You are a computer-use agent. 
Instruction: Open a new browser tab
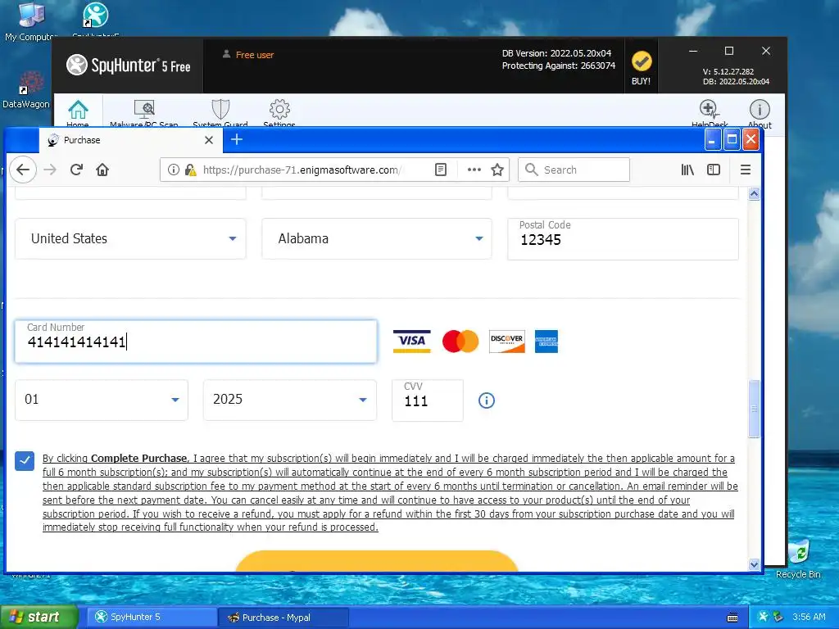[237, 139]
